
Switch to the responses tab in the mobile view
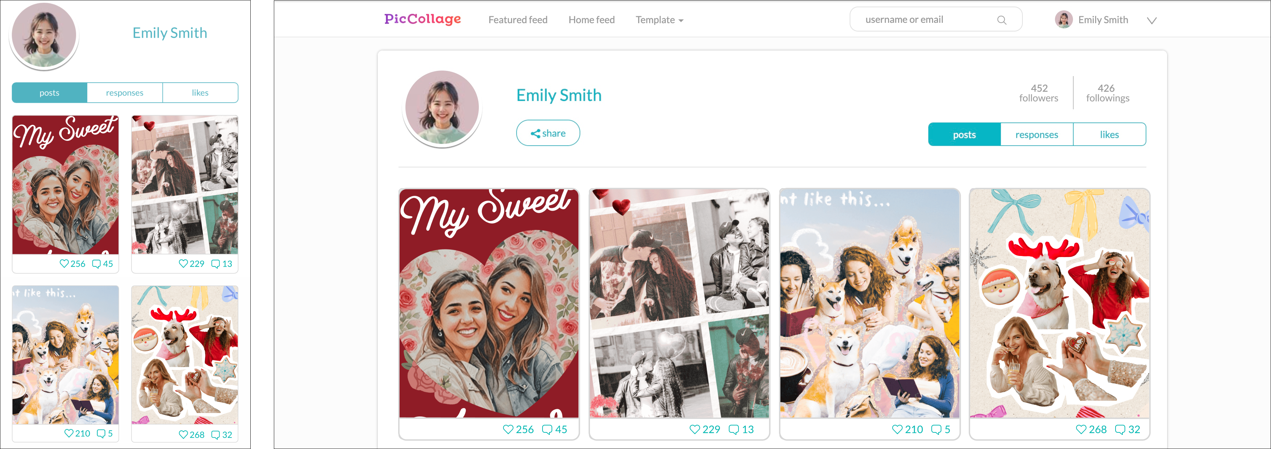(125, 93)
